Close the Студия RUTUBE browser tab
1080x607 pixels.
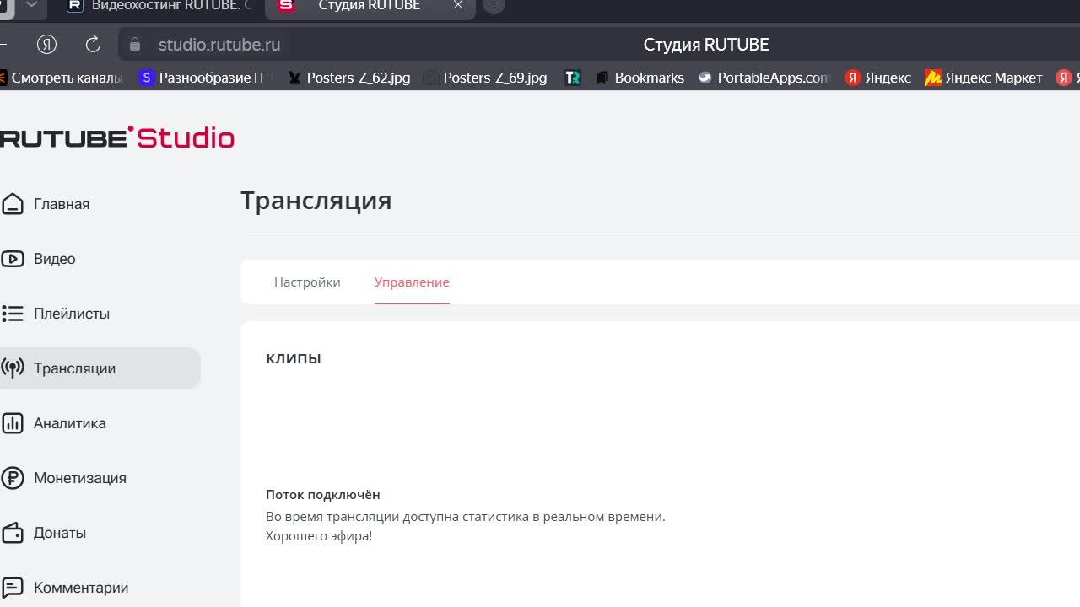pos(458,5)
